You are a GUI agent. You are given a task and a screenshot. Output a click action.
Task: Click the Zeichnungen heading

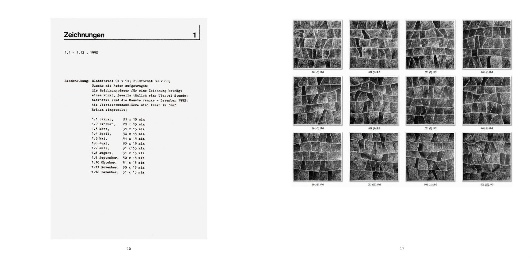point(84,35)
